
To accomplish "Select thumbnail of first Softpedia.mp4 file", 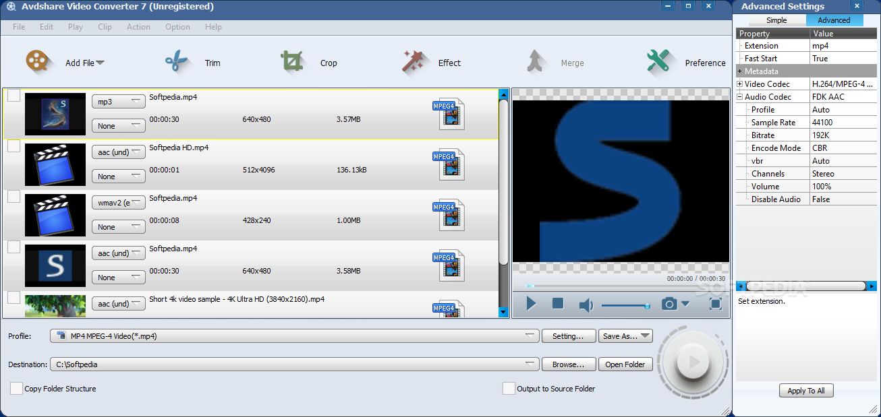I will 55,114.
